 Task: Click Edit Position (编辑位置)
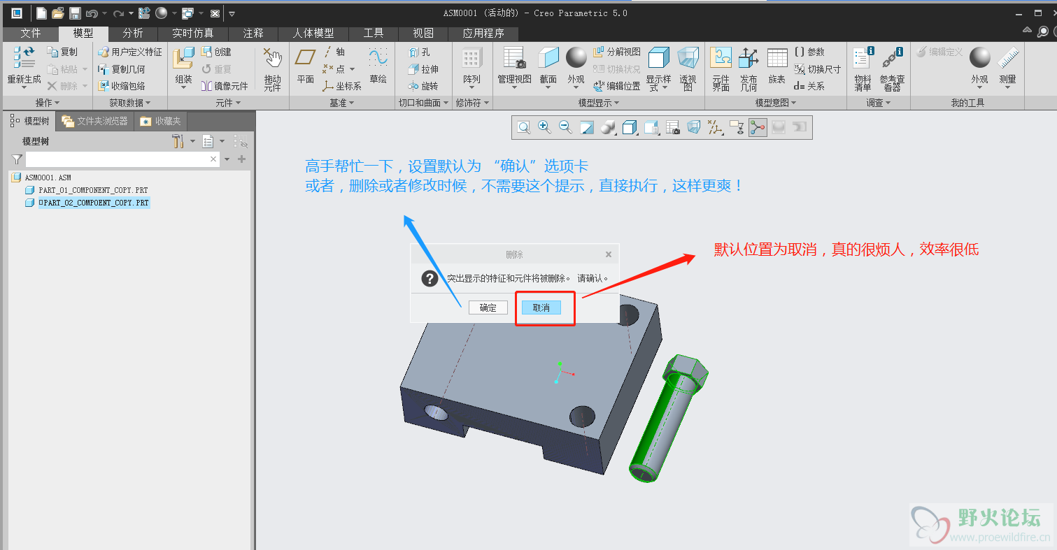[x=617, y=86]
